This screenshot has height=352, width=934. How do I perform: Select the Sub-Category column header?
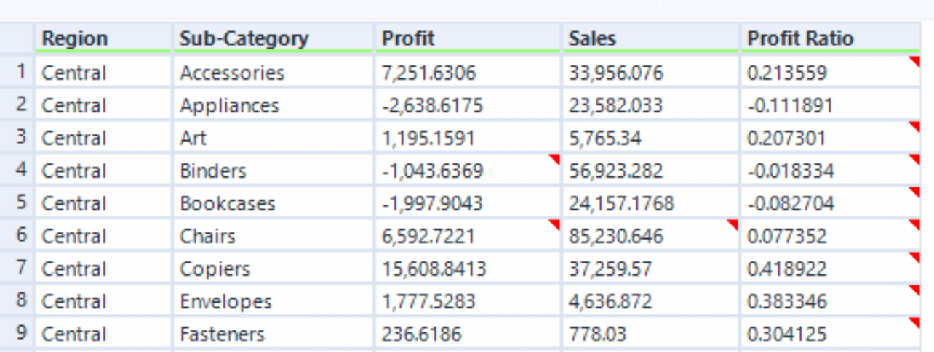274,38
